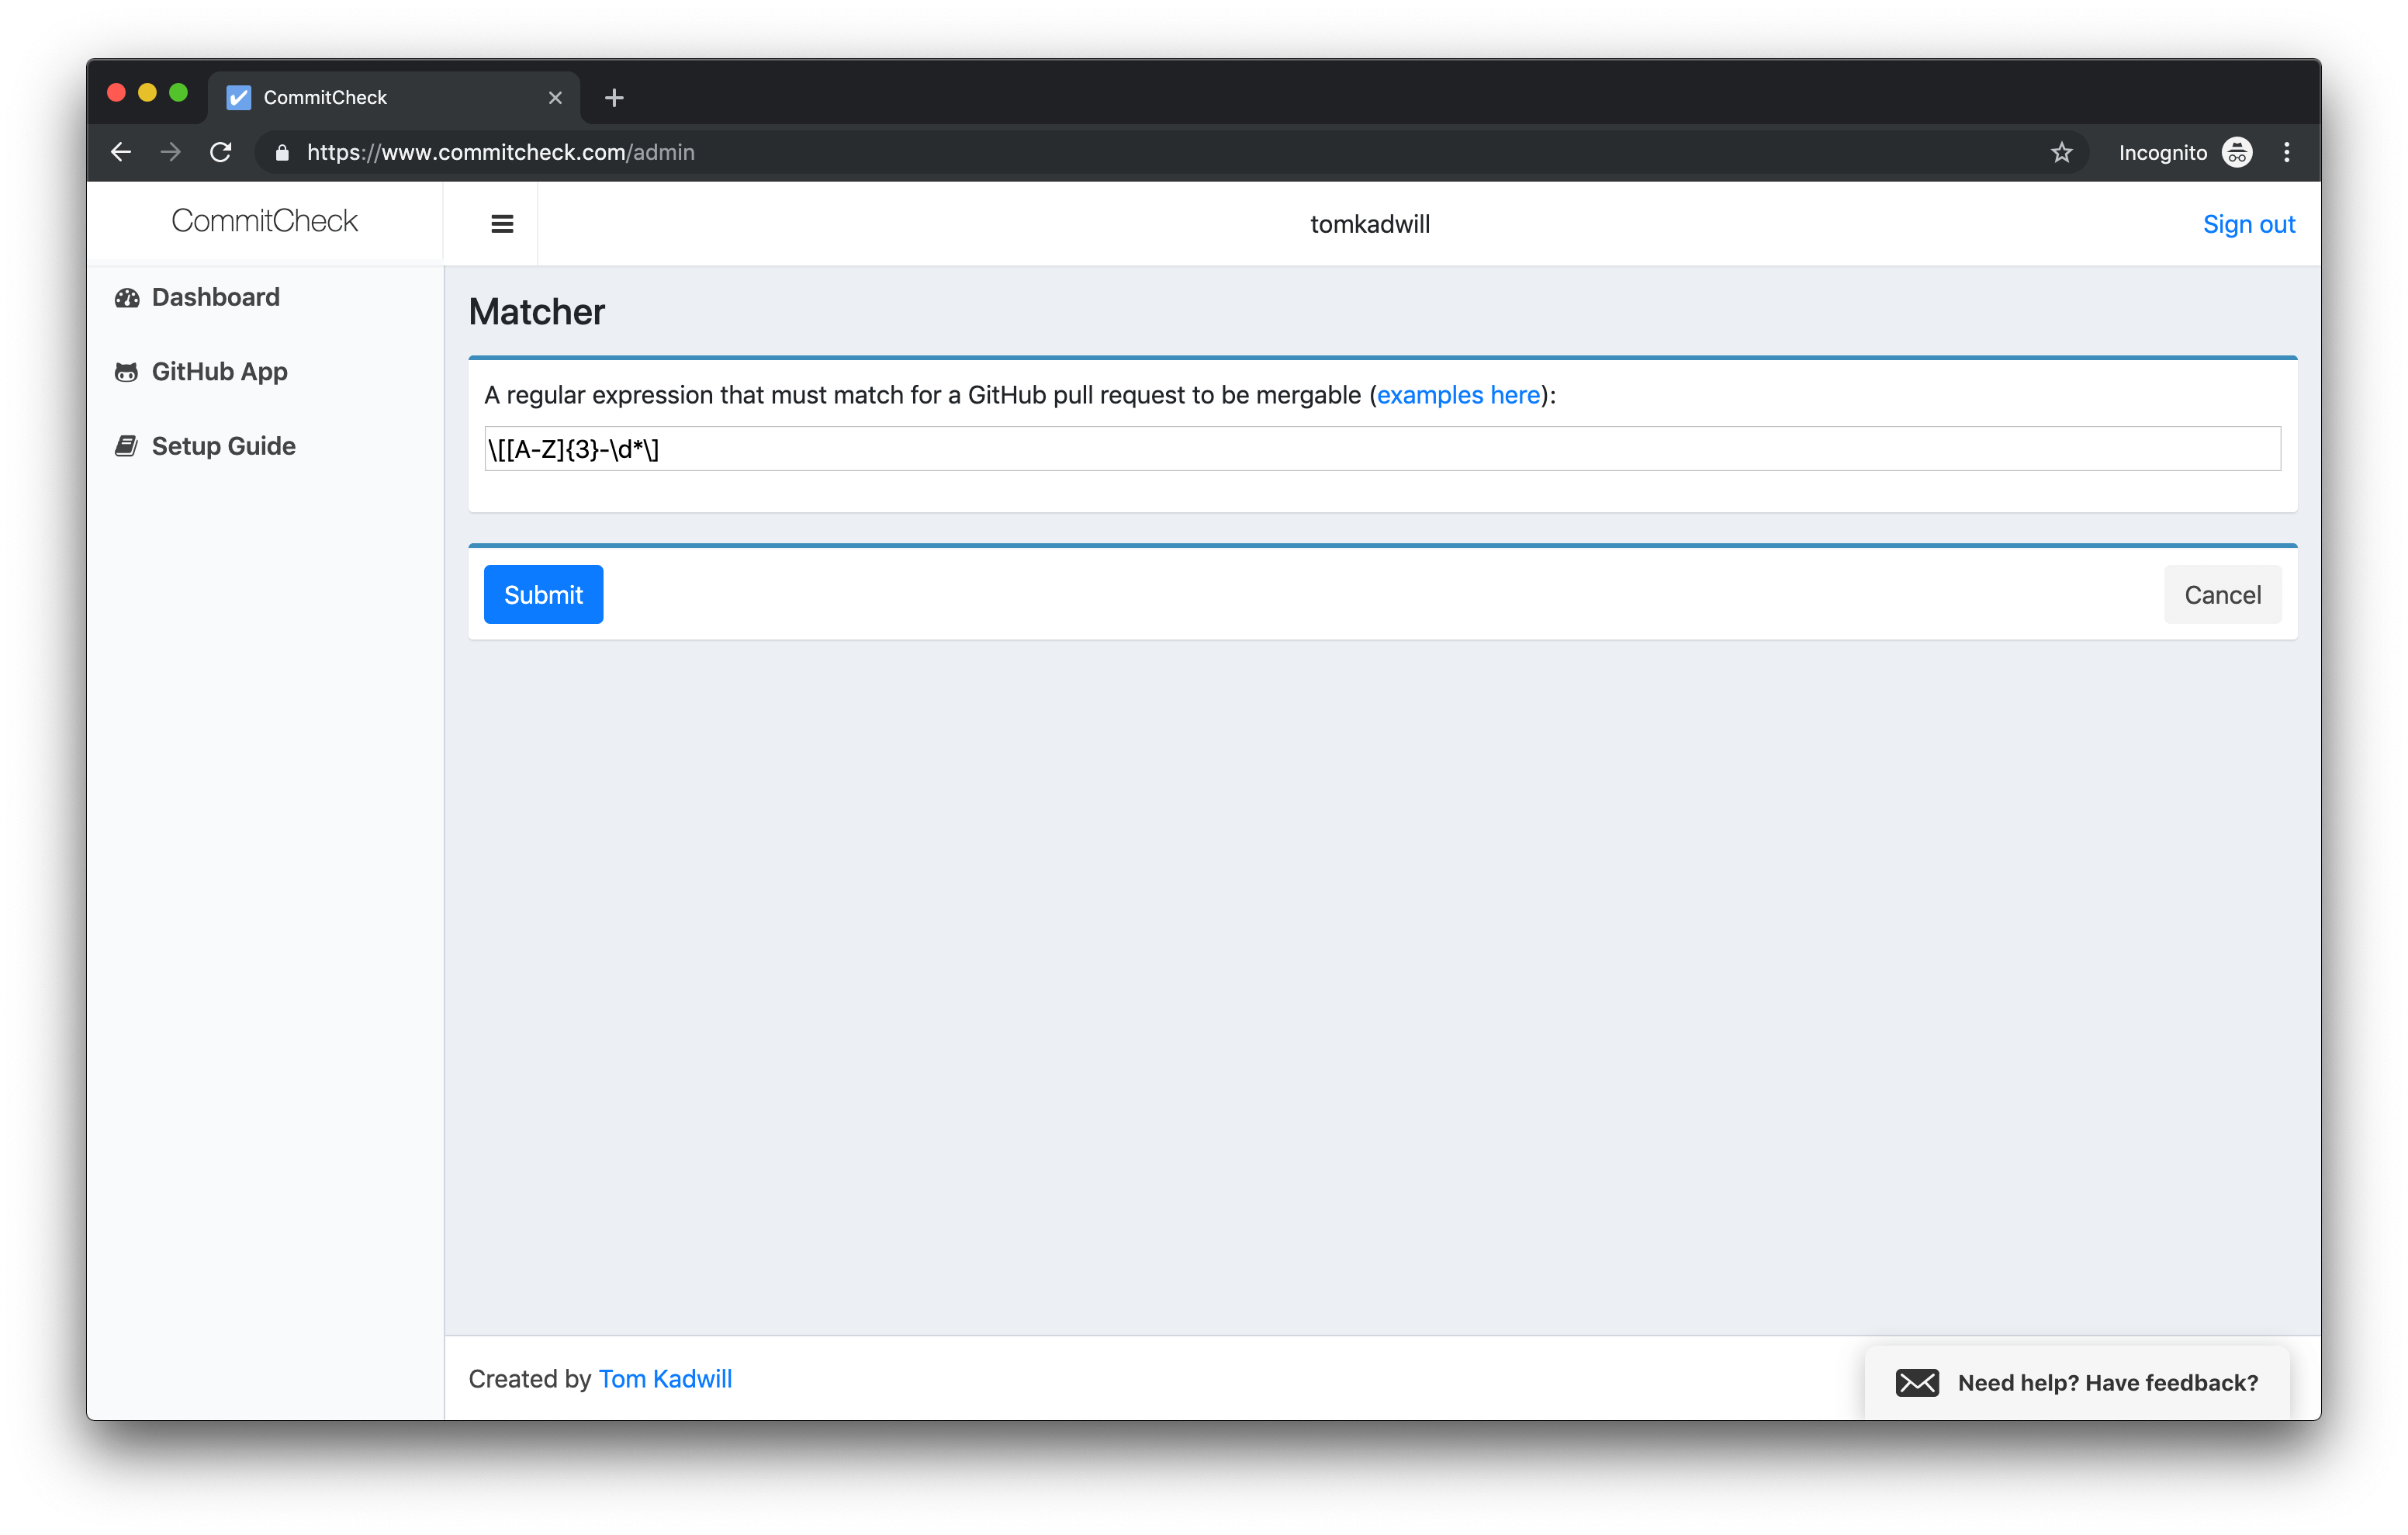Open a new tab with plus icon

pyautogui.click(x=614, y=97)
